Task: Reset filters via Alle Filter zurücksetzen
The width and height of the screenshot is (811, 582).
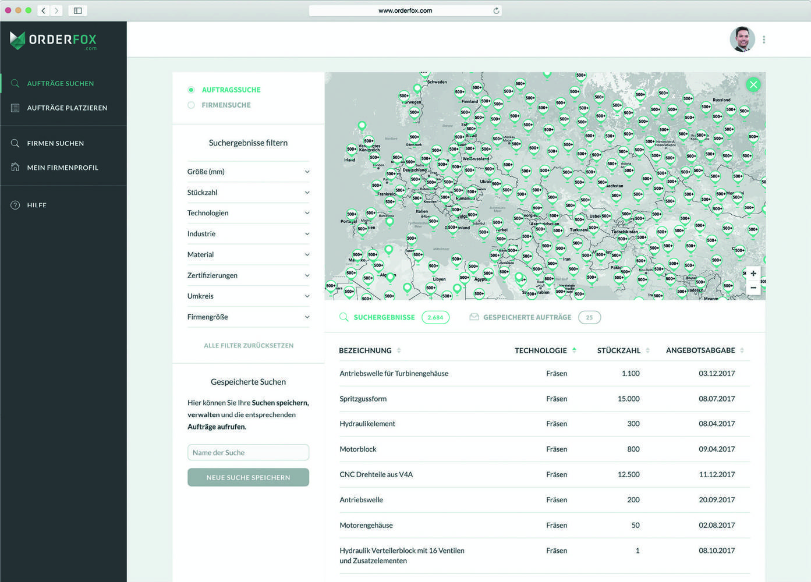Action: click(x=248, y=346)
